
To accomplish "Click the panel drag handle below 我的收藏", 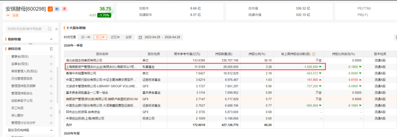I will [x=31, y=44].
